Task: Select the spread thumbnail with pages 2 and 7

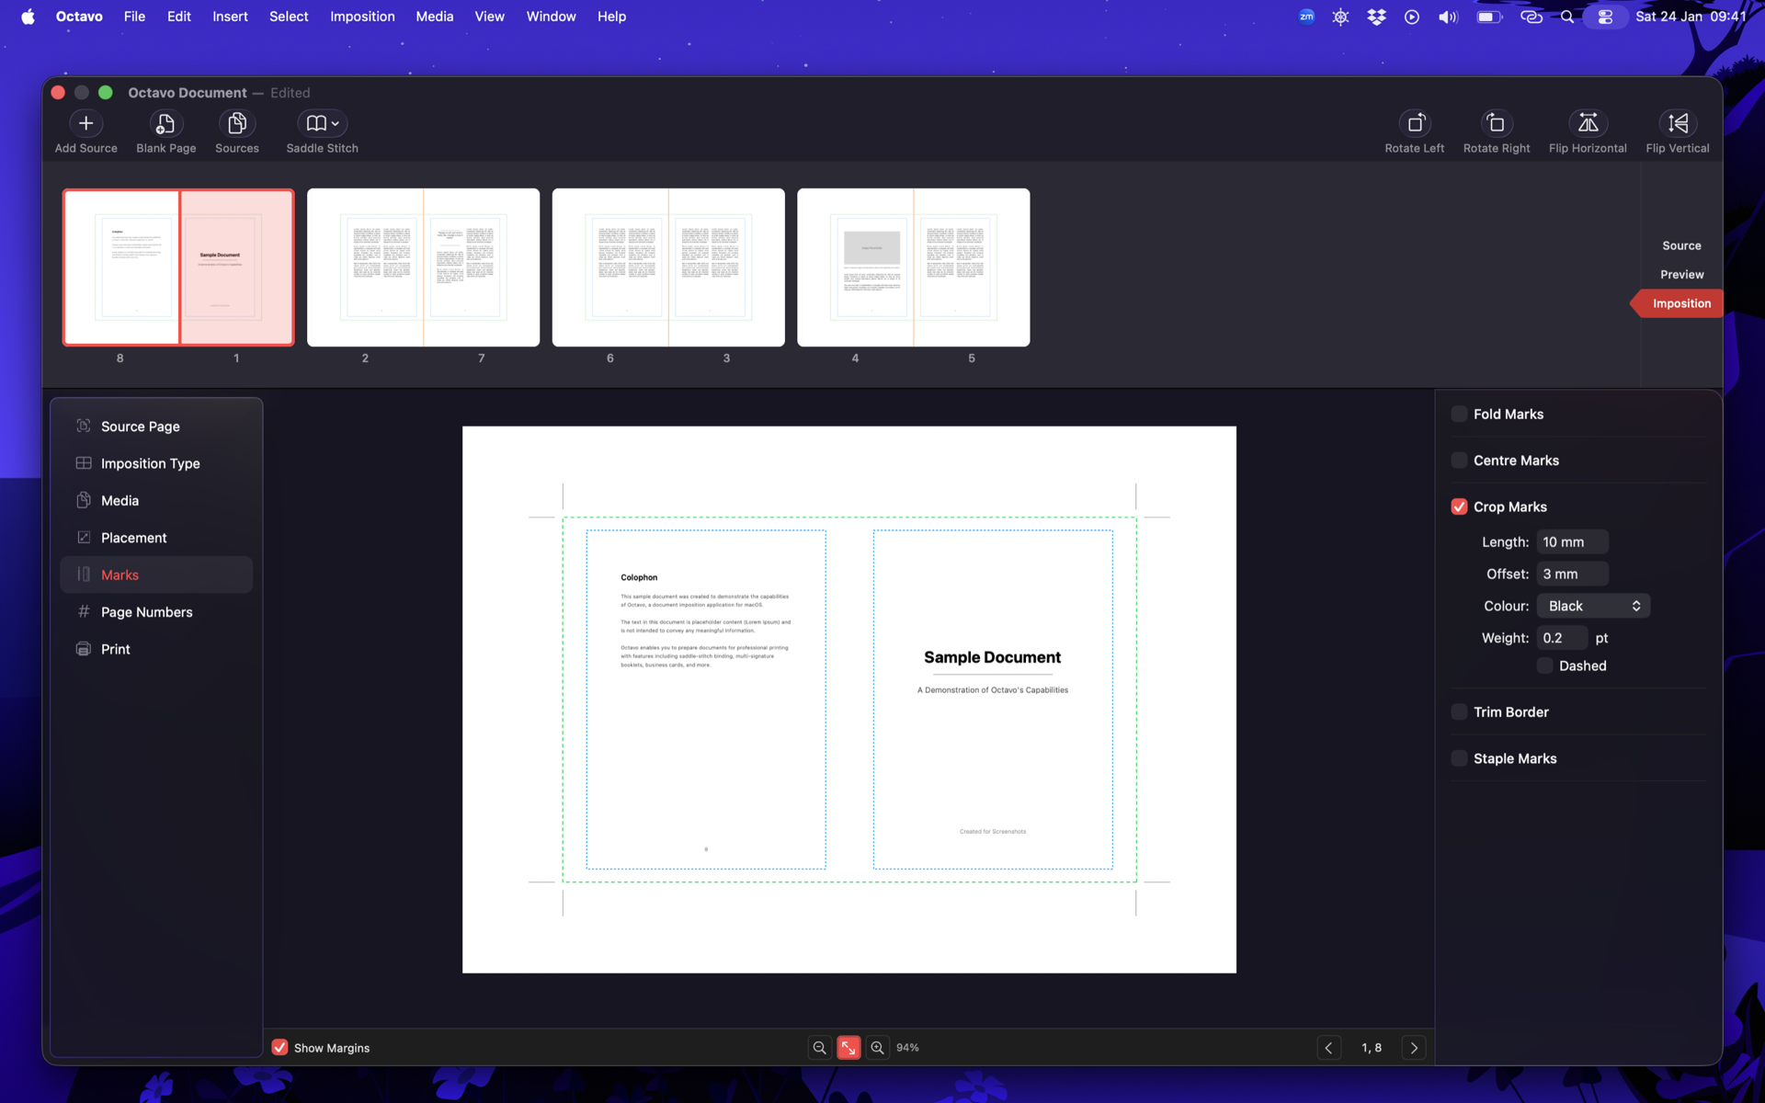Action: click(x=423, y=267)
